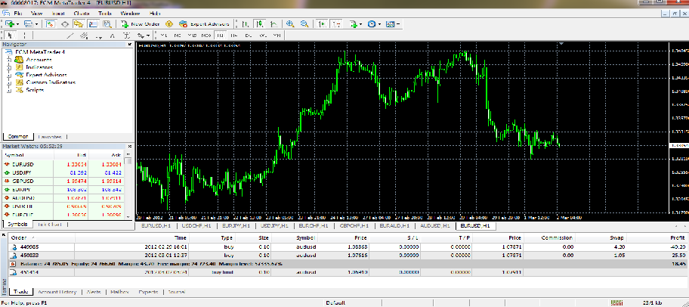Select the Text (A) tool

(x=112, y=36)
